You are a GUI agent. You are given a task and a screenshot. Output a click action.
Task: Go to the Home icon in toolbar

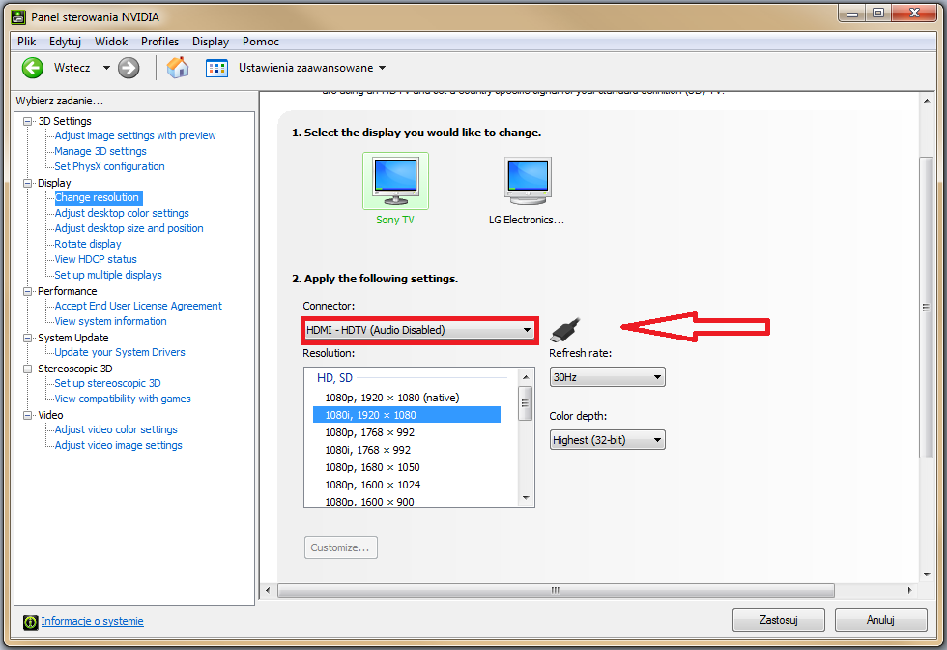click(178, 68)
